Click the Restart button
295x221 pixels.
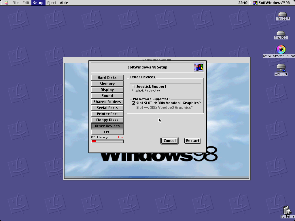(x=193, y=140)
